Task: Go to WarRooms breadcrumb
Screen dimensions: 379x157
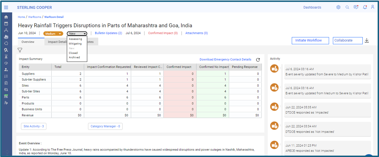Action: pyautogui.click(x=34, y=17)
